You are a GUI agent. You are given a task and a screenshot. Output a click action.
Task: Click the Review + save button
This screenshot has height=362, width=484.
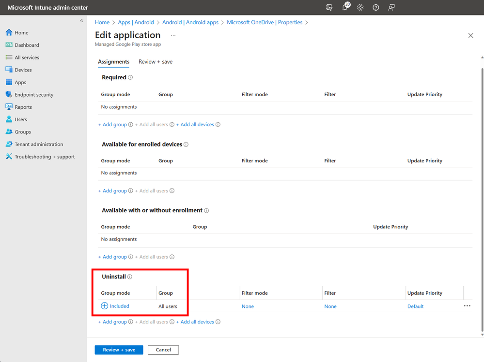pyautogui.click(x=119, y=350)
